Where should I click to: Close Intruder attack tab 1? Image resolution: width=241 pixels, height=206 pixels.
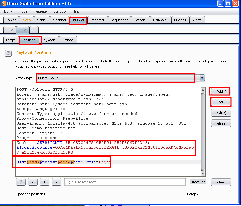click(x=12, y=30)
